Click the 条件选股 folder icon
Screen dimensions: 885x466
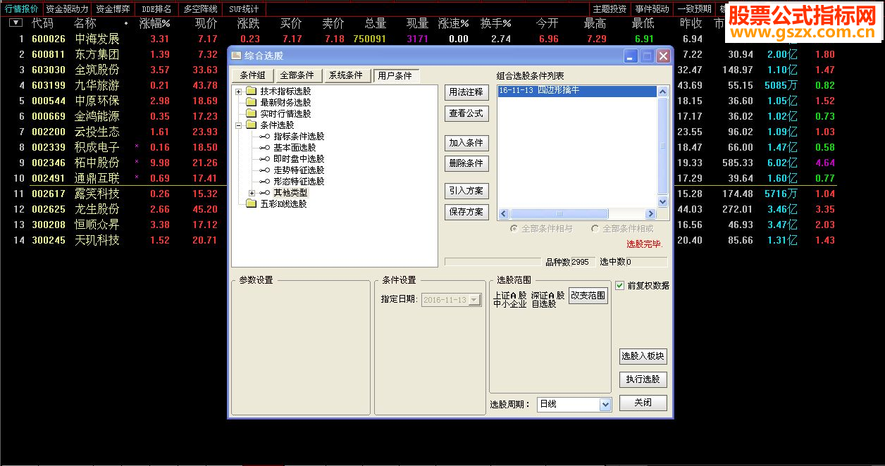click(x=252, y=125)
